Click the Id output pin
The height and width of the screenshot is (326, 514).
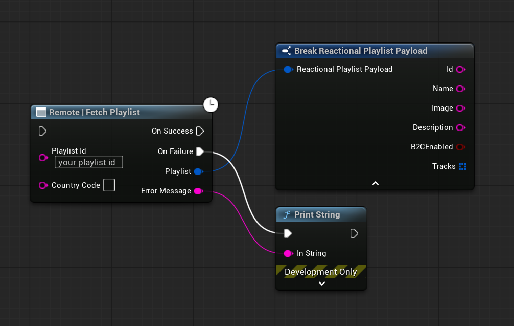pos(460,69)
